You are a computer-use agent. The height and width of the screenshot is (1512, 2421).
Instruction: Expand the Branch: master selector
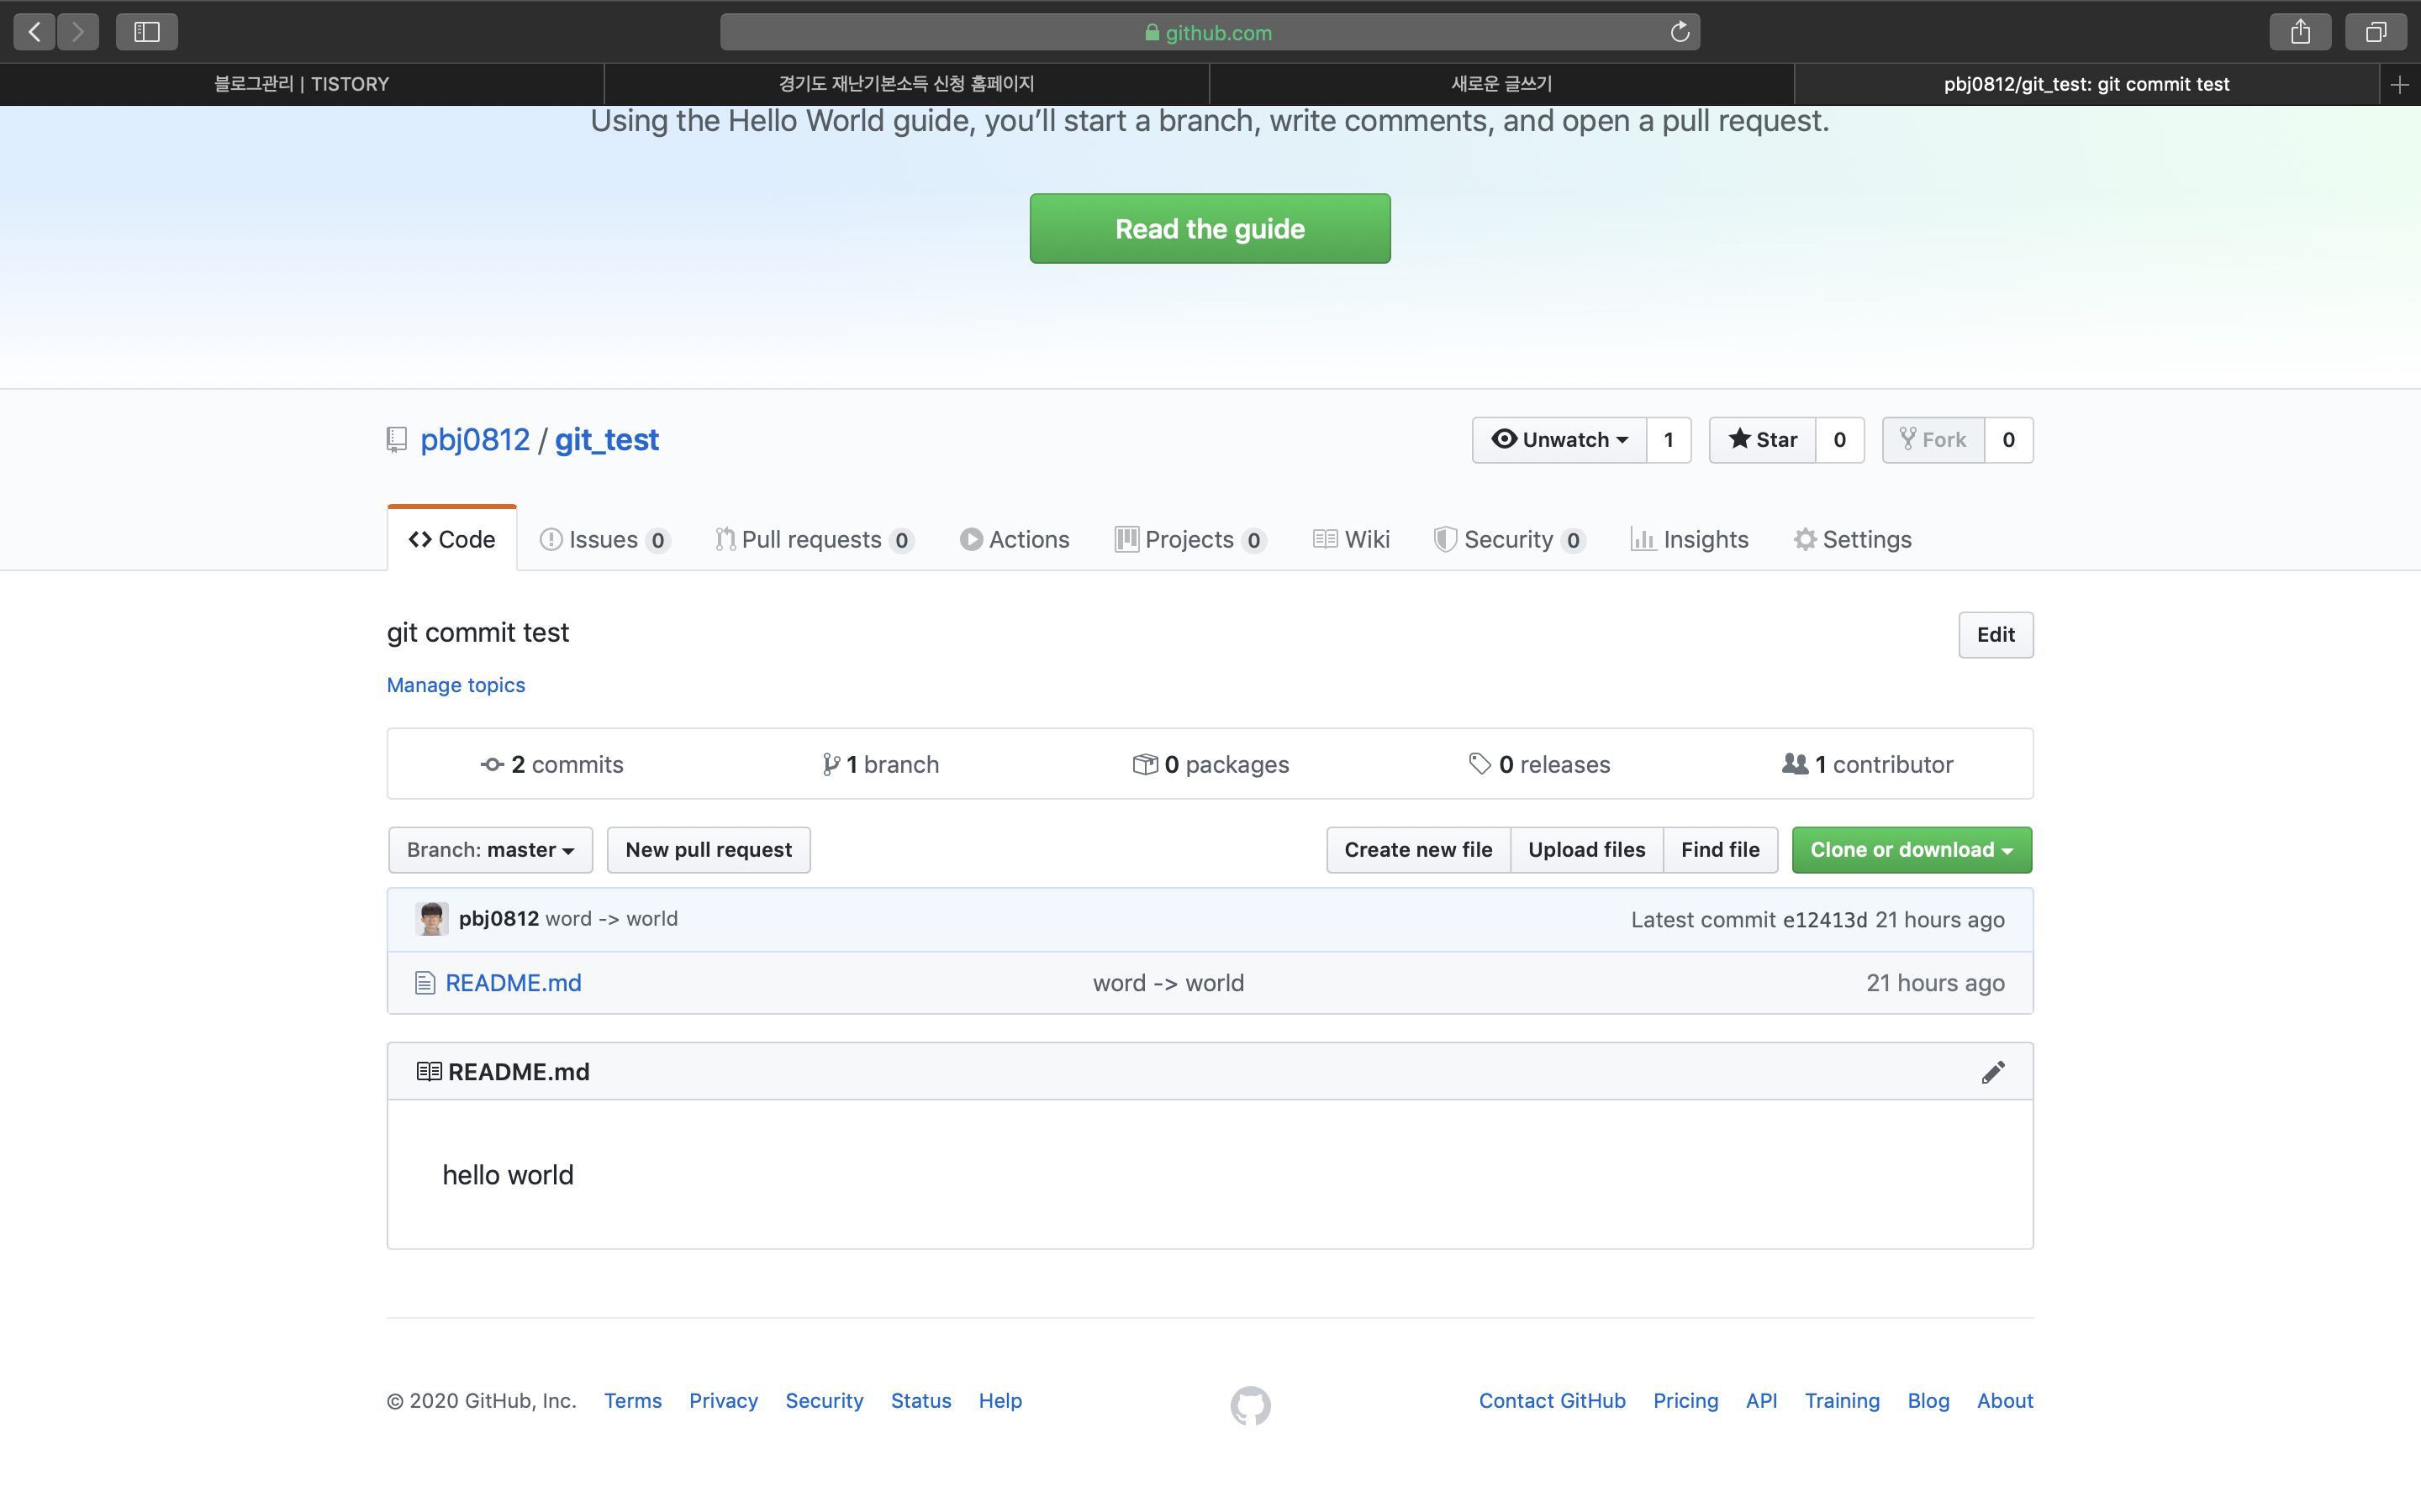point(490,850)
